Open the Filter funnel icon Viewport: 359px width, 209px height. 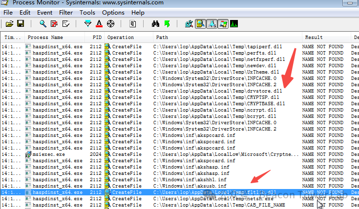point(88,24)
